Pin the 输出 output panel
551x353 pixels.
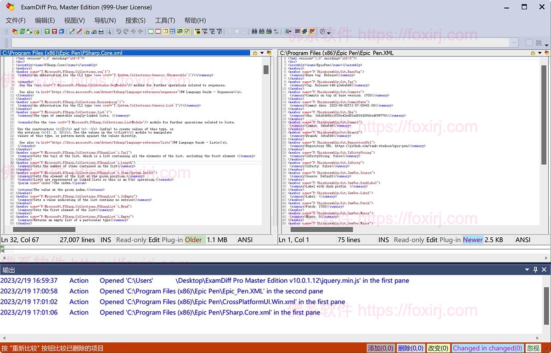pyautogui.click(x=536, y=270)
